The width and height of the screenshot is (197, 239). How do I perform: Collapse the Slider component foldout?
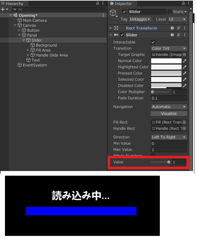click(x=111, y=35)
